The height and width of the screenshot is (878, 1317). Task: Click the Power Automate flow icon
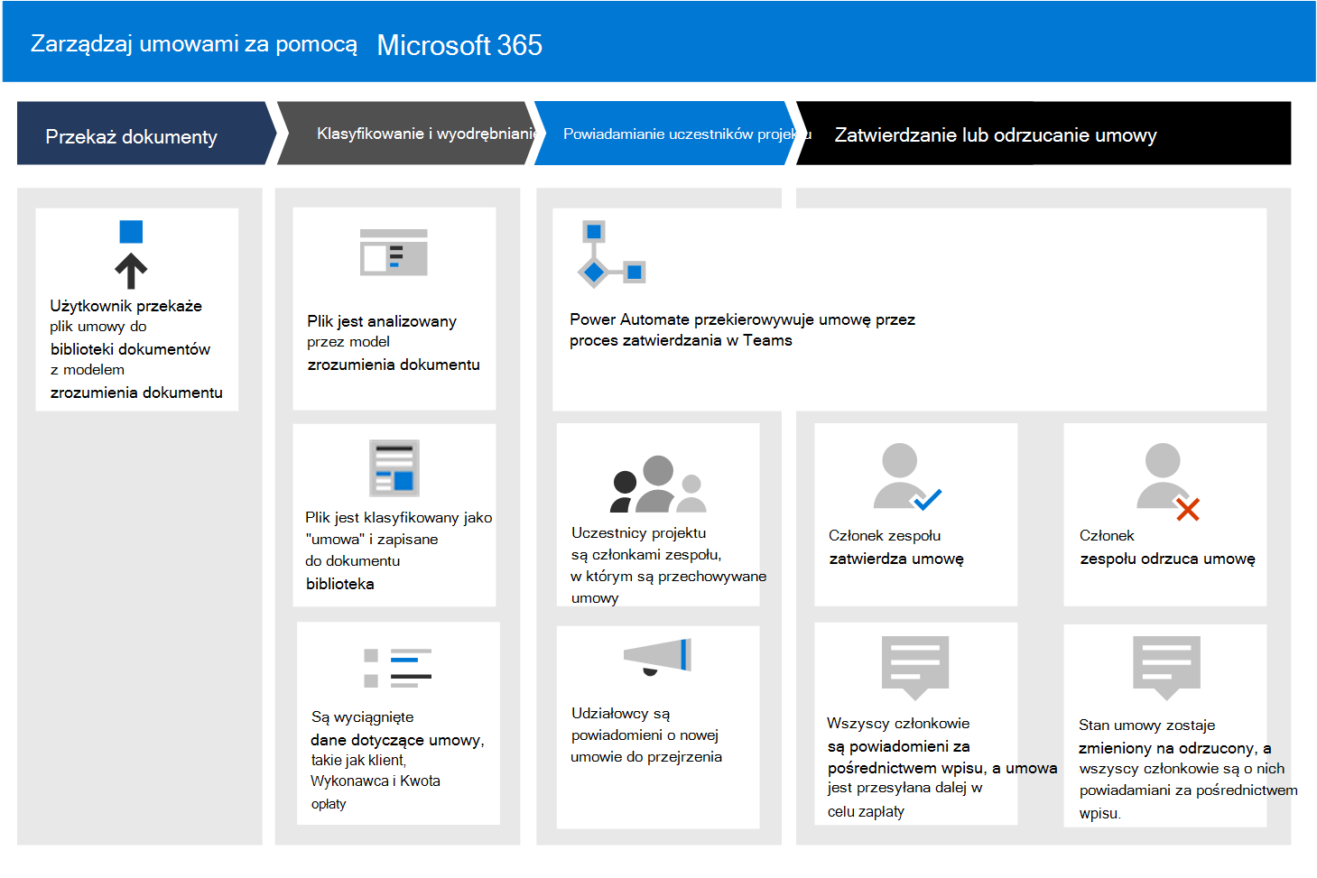tap(612, 254)
